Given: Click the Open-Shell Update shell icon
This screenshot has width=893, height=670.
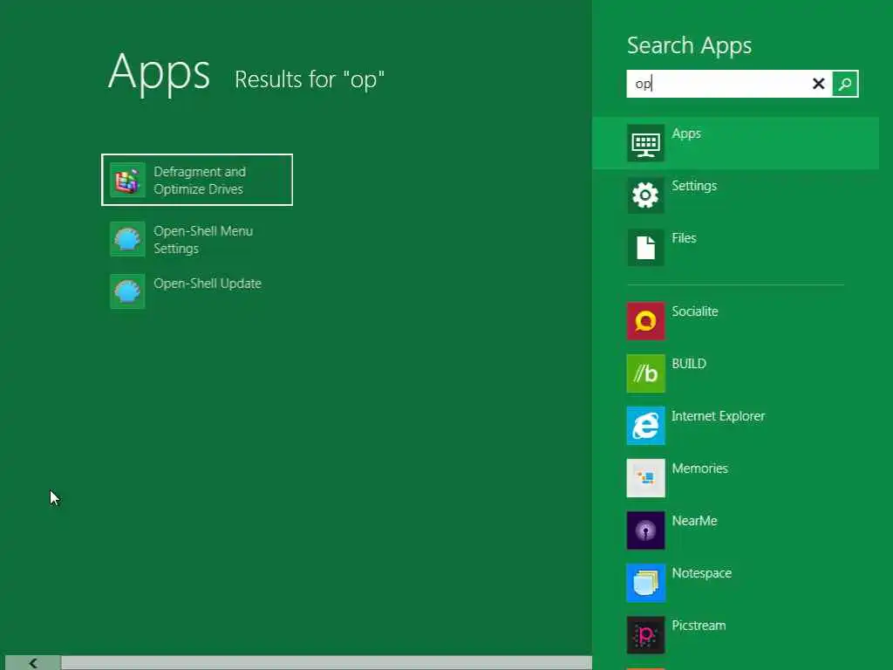Looking at the screenshot, I should coord(127,291).
